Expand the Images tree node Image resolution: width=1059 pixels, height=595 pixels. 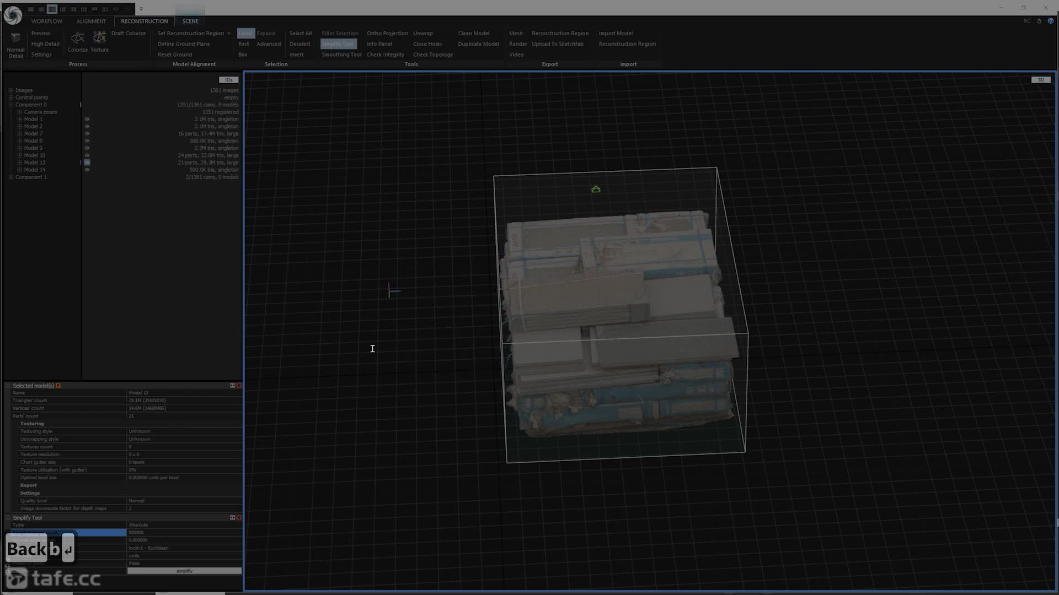(10, 90)
